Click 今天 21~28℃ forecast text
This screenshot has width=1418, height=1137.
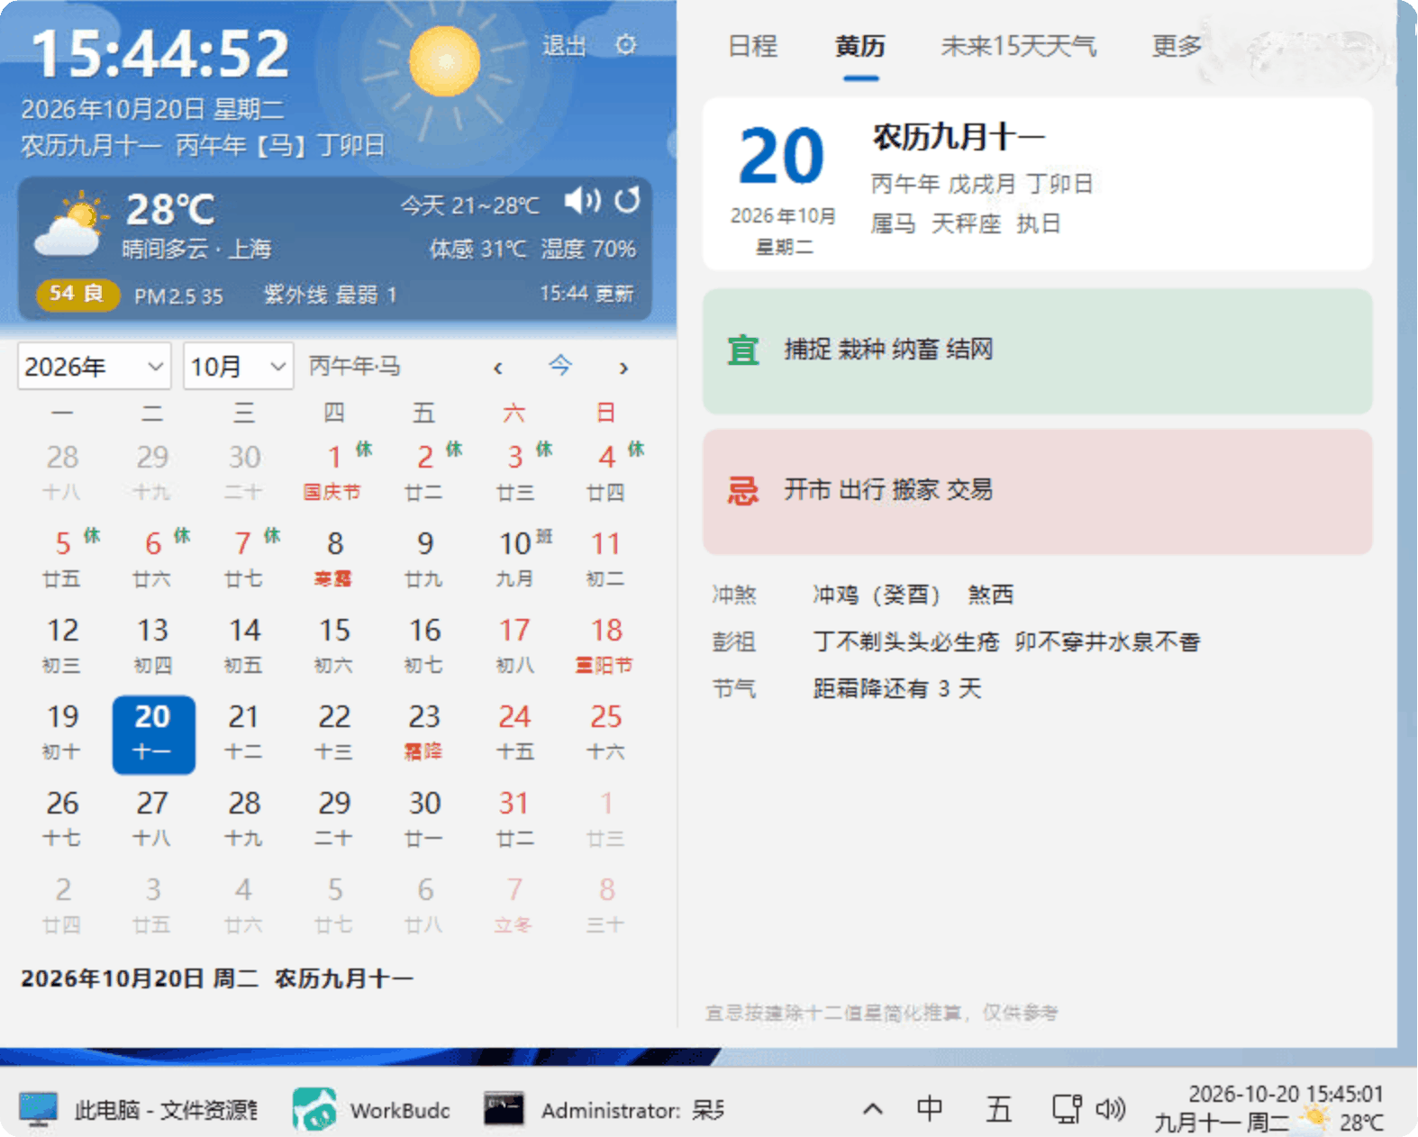coord(470,205)
